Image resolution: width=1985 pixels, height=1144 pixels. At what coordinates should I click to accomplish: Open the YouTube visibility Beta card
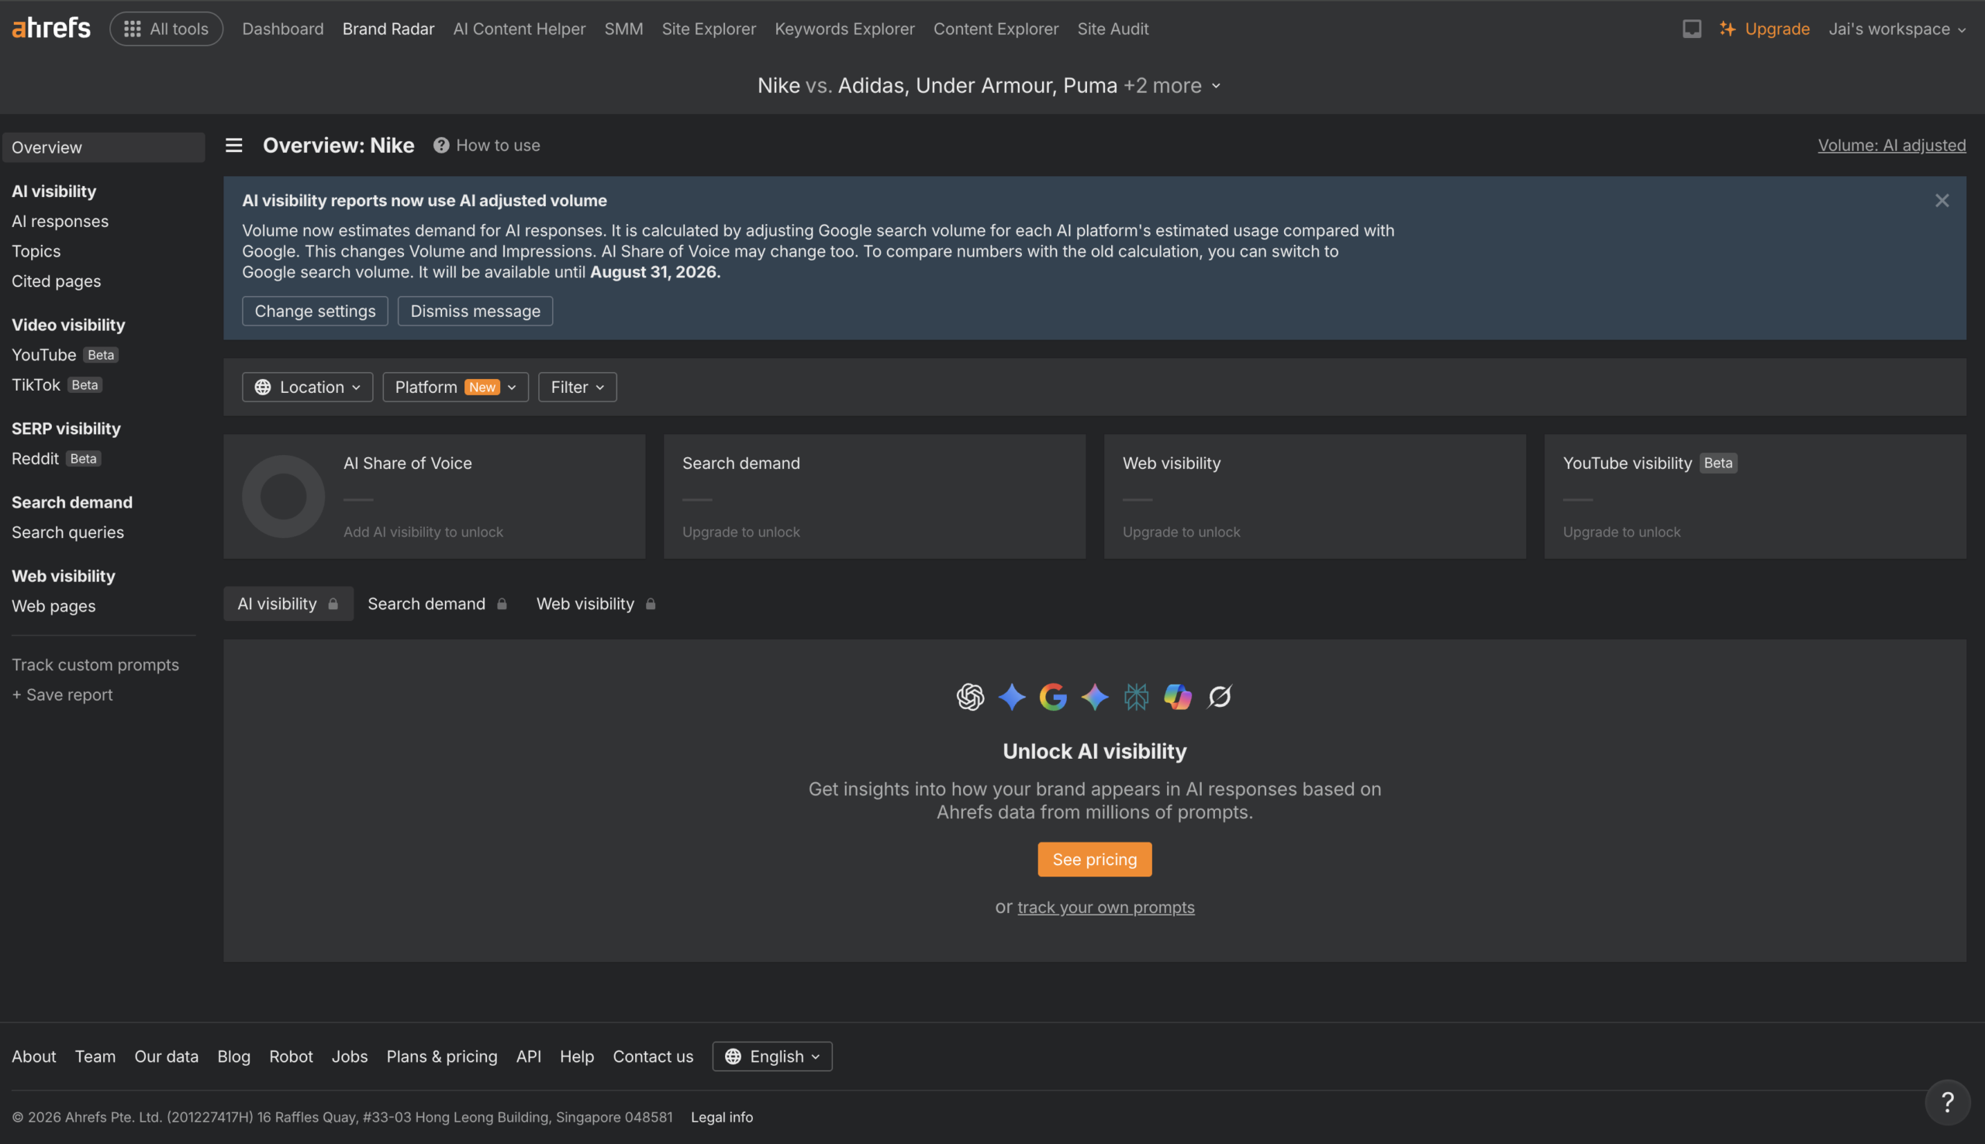coord(1755,497)
